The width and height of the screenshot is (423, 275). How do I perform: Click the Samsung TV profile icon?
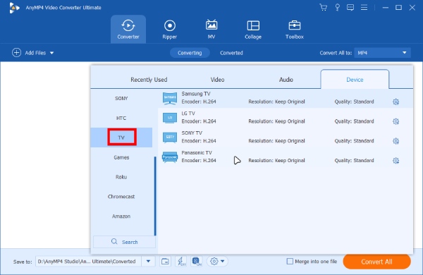click(170, 98)
